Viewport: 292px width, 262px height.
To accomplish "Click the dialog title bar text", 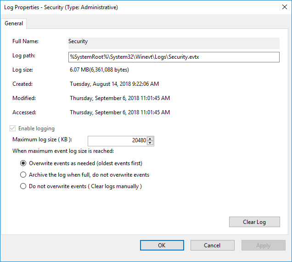I will pyautogui.click(x=61, y=7).
